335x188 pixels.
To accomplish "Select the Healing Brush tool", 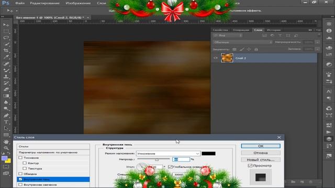I will click(6, 64).
